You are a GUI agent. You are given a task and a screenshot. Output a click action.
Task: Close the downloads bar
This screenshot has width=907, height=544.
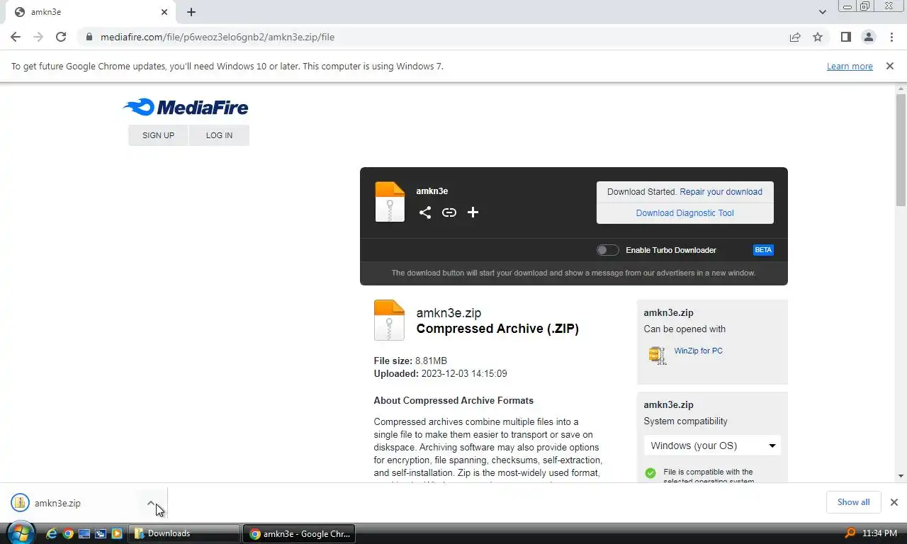pyautogui.click(x=894, y=502)
